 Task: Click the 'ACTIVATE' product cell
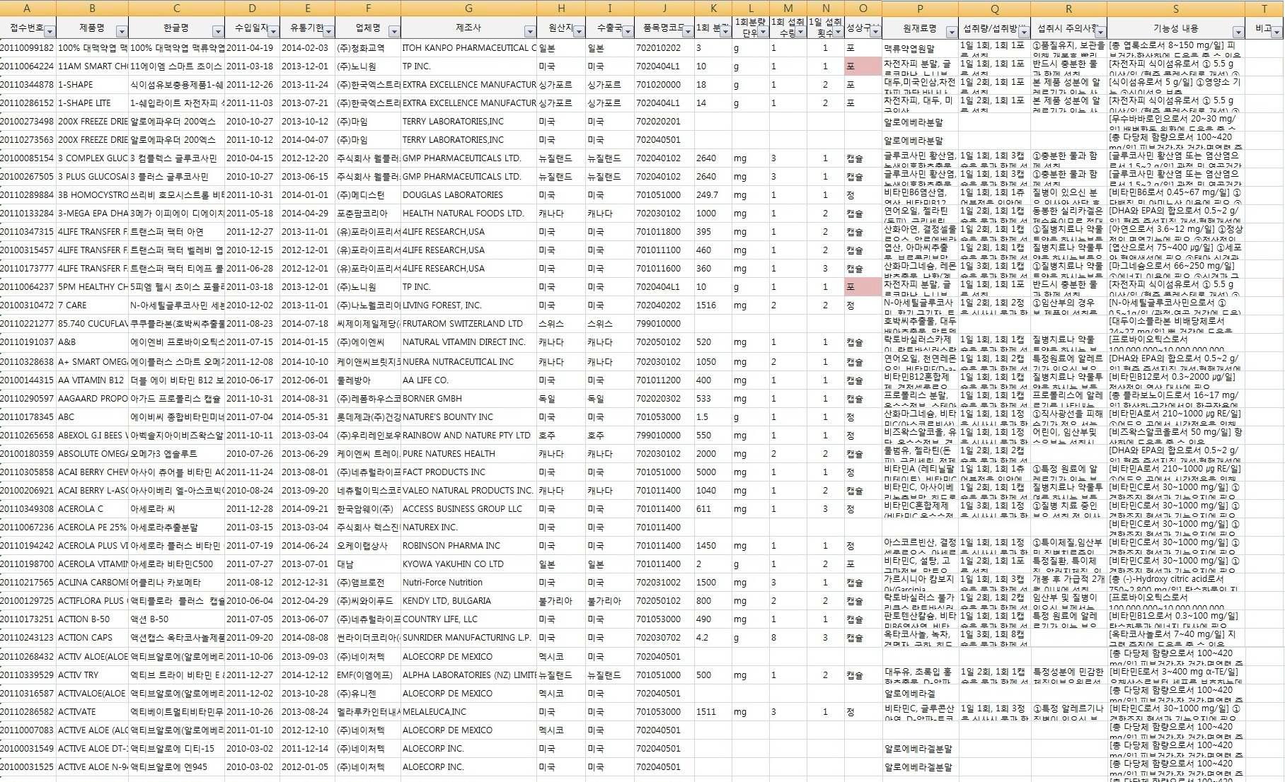click(x=92, y=712)
